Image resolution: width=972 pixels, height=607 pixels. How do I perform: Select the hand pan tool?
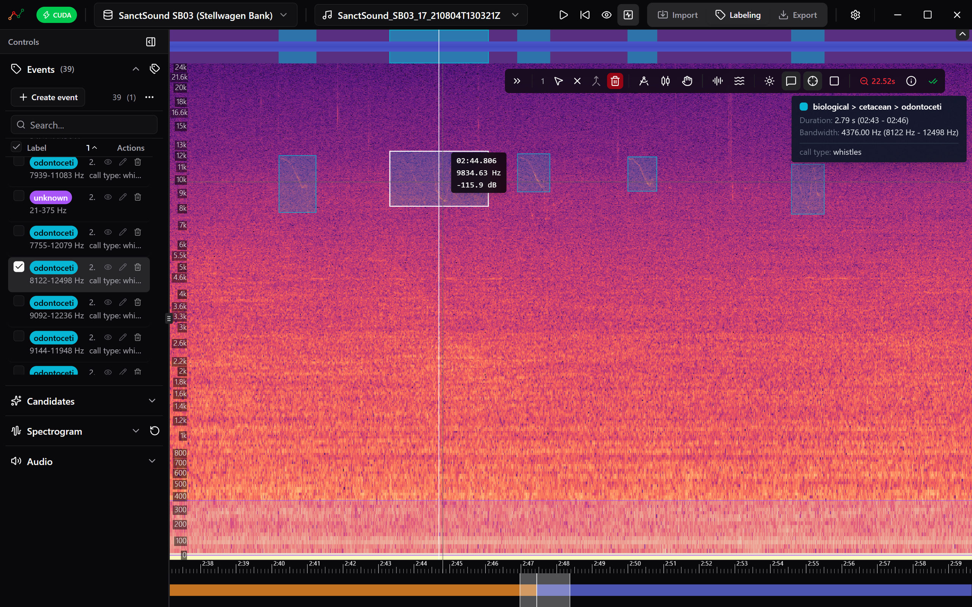click(x=687, y=81)
